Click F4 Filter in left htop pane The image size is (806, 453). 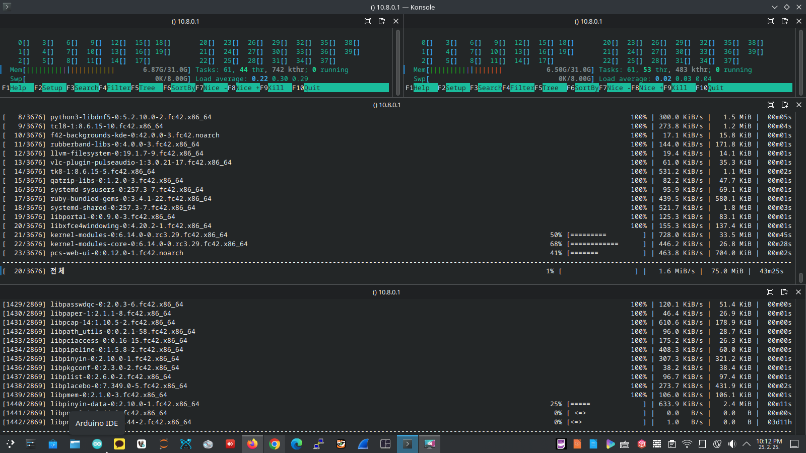tap(115, 88)
